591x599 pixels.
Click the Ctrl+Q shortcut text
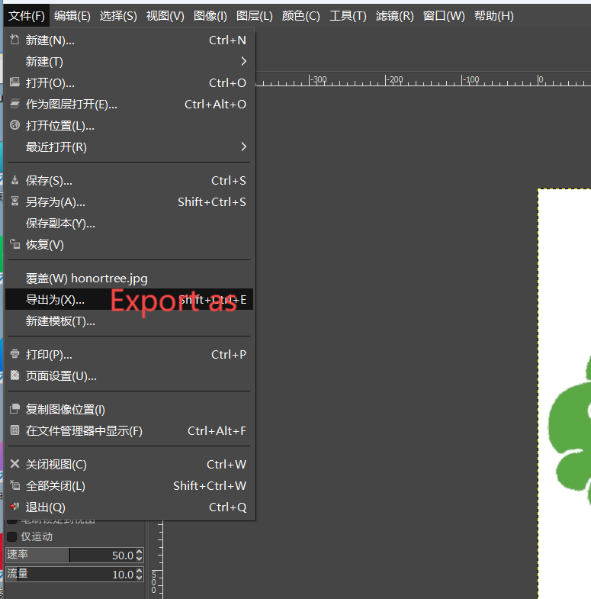tap(227, 507)
